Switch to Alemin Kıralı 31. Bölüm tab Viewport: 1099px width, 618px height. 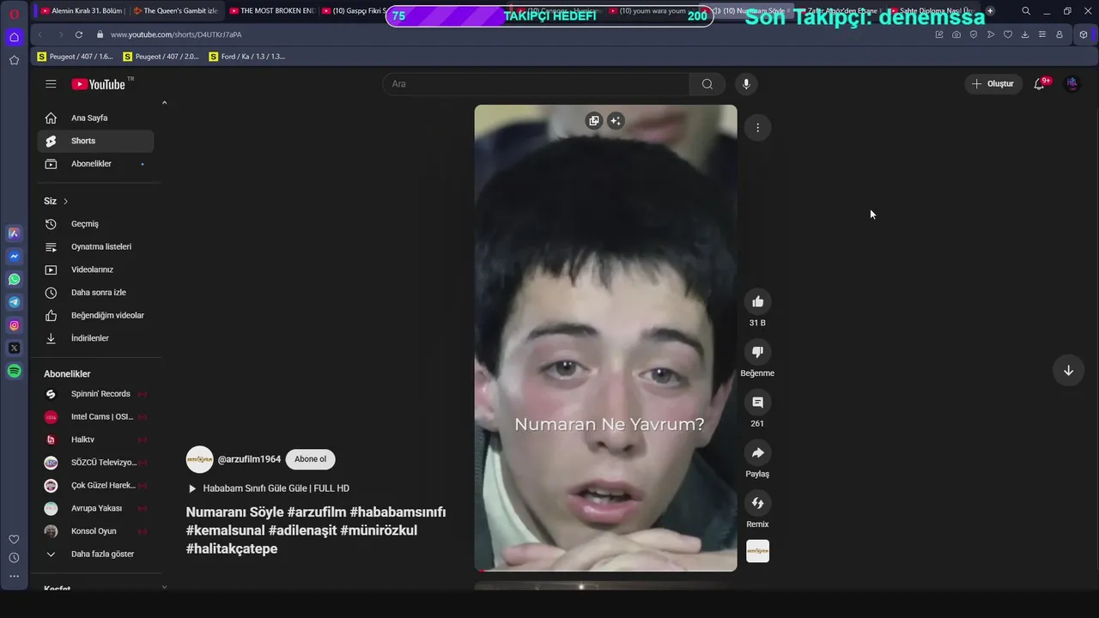click(83, 11)
